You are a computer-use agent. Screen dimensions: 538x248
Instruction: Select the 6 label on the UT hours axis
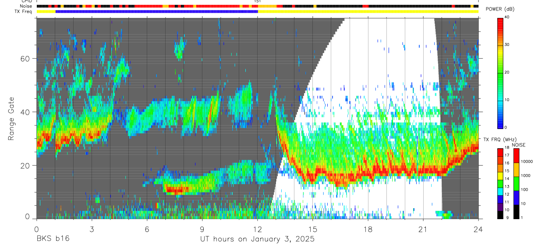[147, 229]
